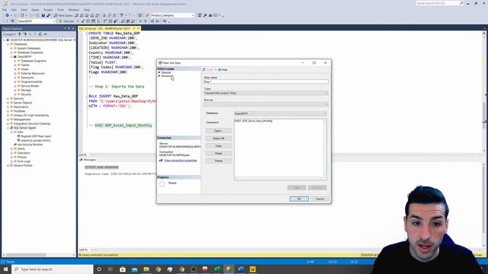The width and height of the screenshot is (488, 274).
Task: Click the New Query toolbar button
Action: tap(63, 15)
